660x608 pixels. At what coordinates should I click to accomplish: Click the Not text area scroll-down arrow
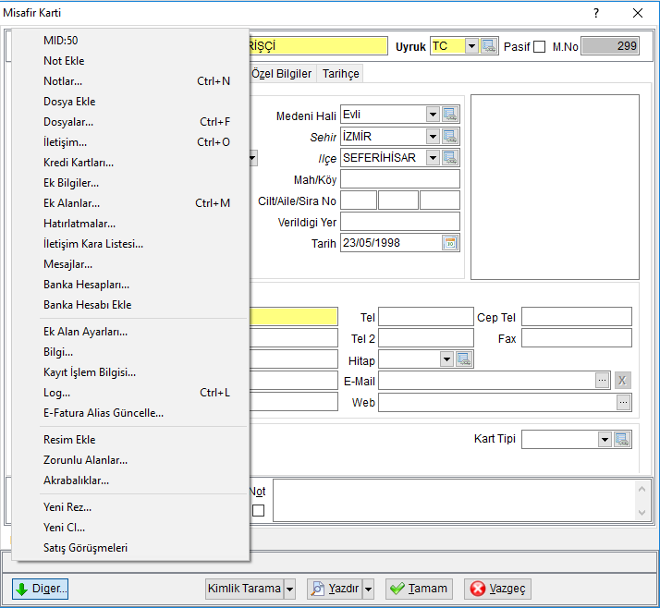(642, 513)
